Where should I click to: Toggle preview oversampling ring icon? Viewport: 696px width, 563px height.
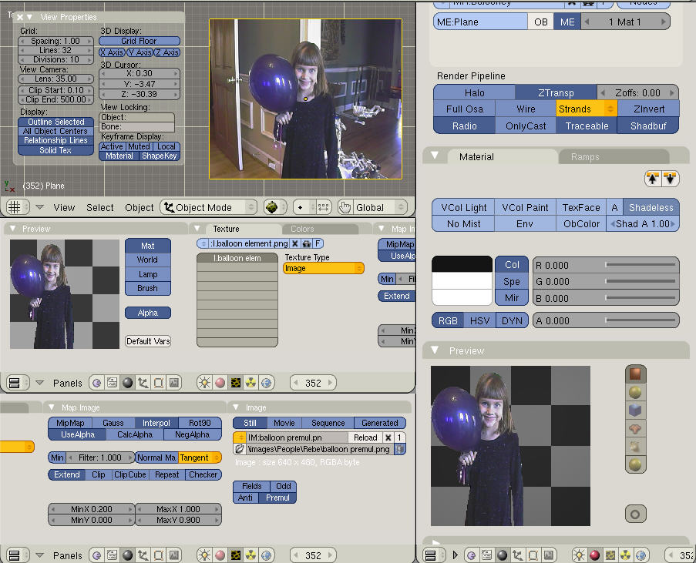click(635, 514)
